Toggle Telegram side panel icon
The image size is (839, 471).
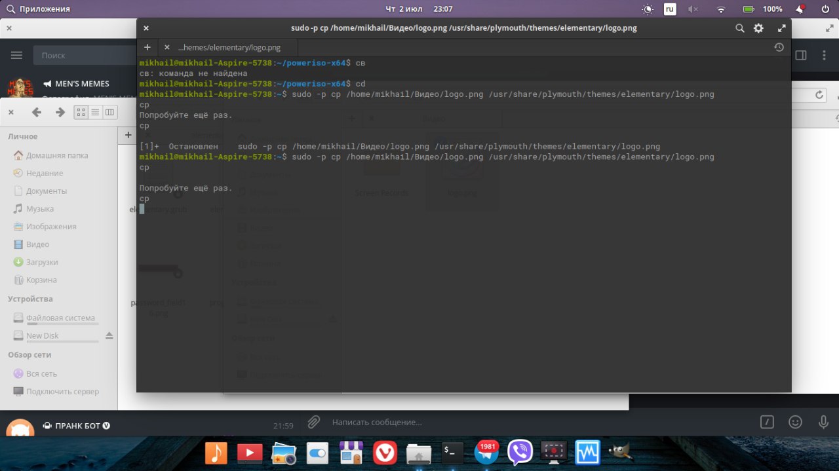pyautogui.click(x=800, y=55)
